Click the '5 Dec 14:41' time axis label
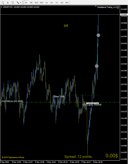The height and width of the screenshot is (164, 128). (51, 162)
